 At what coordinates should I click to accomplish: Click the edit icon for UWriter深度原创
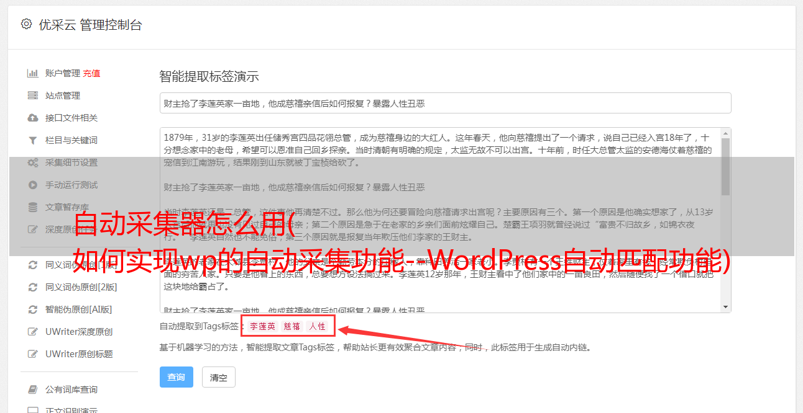(x=33, y=332)
